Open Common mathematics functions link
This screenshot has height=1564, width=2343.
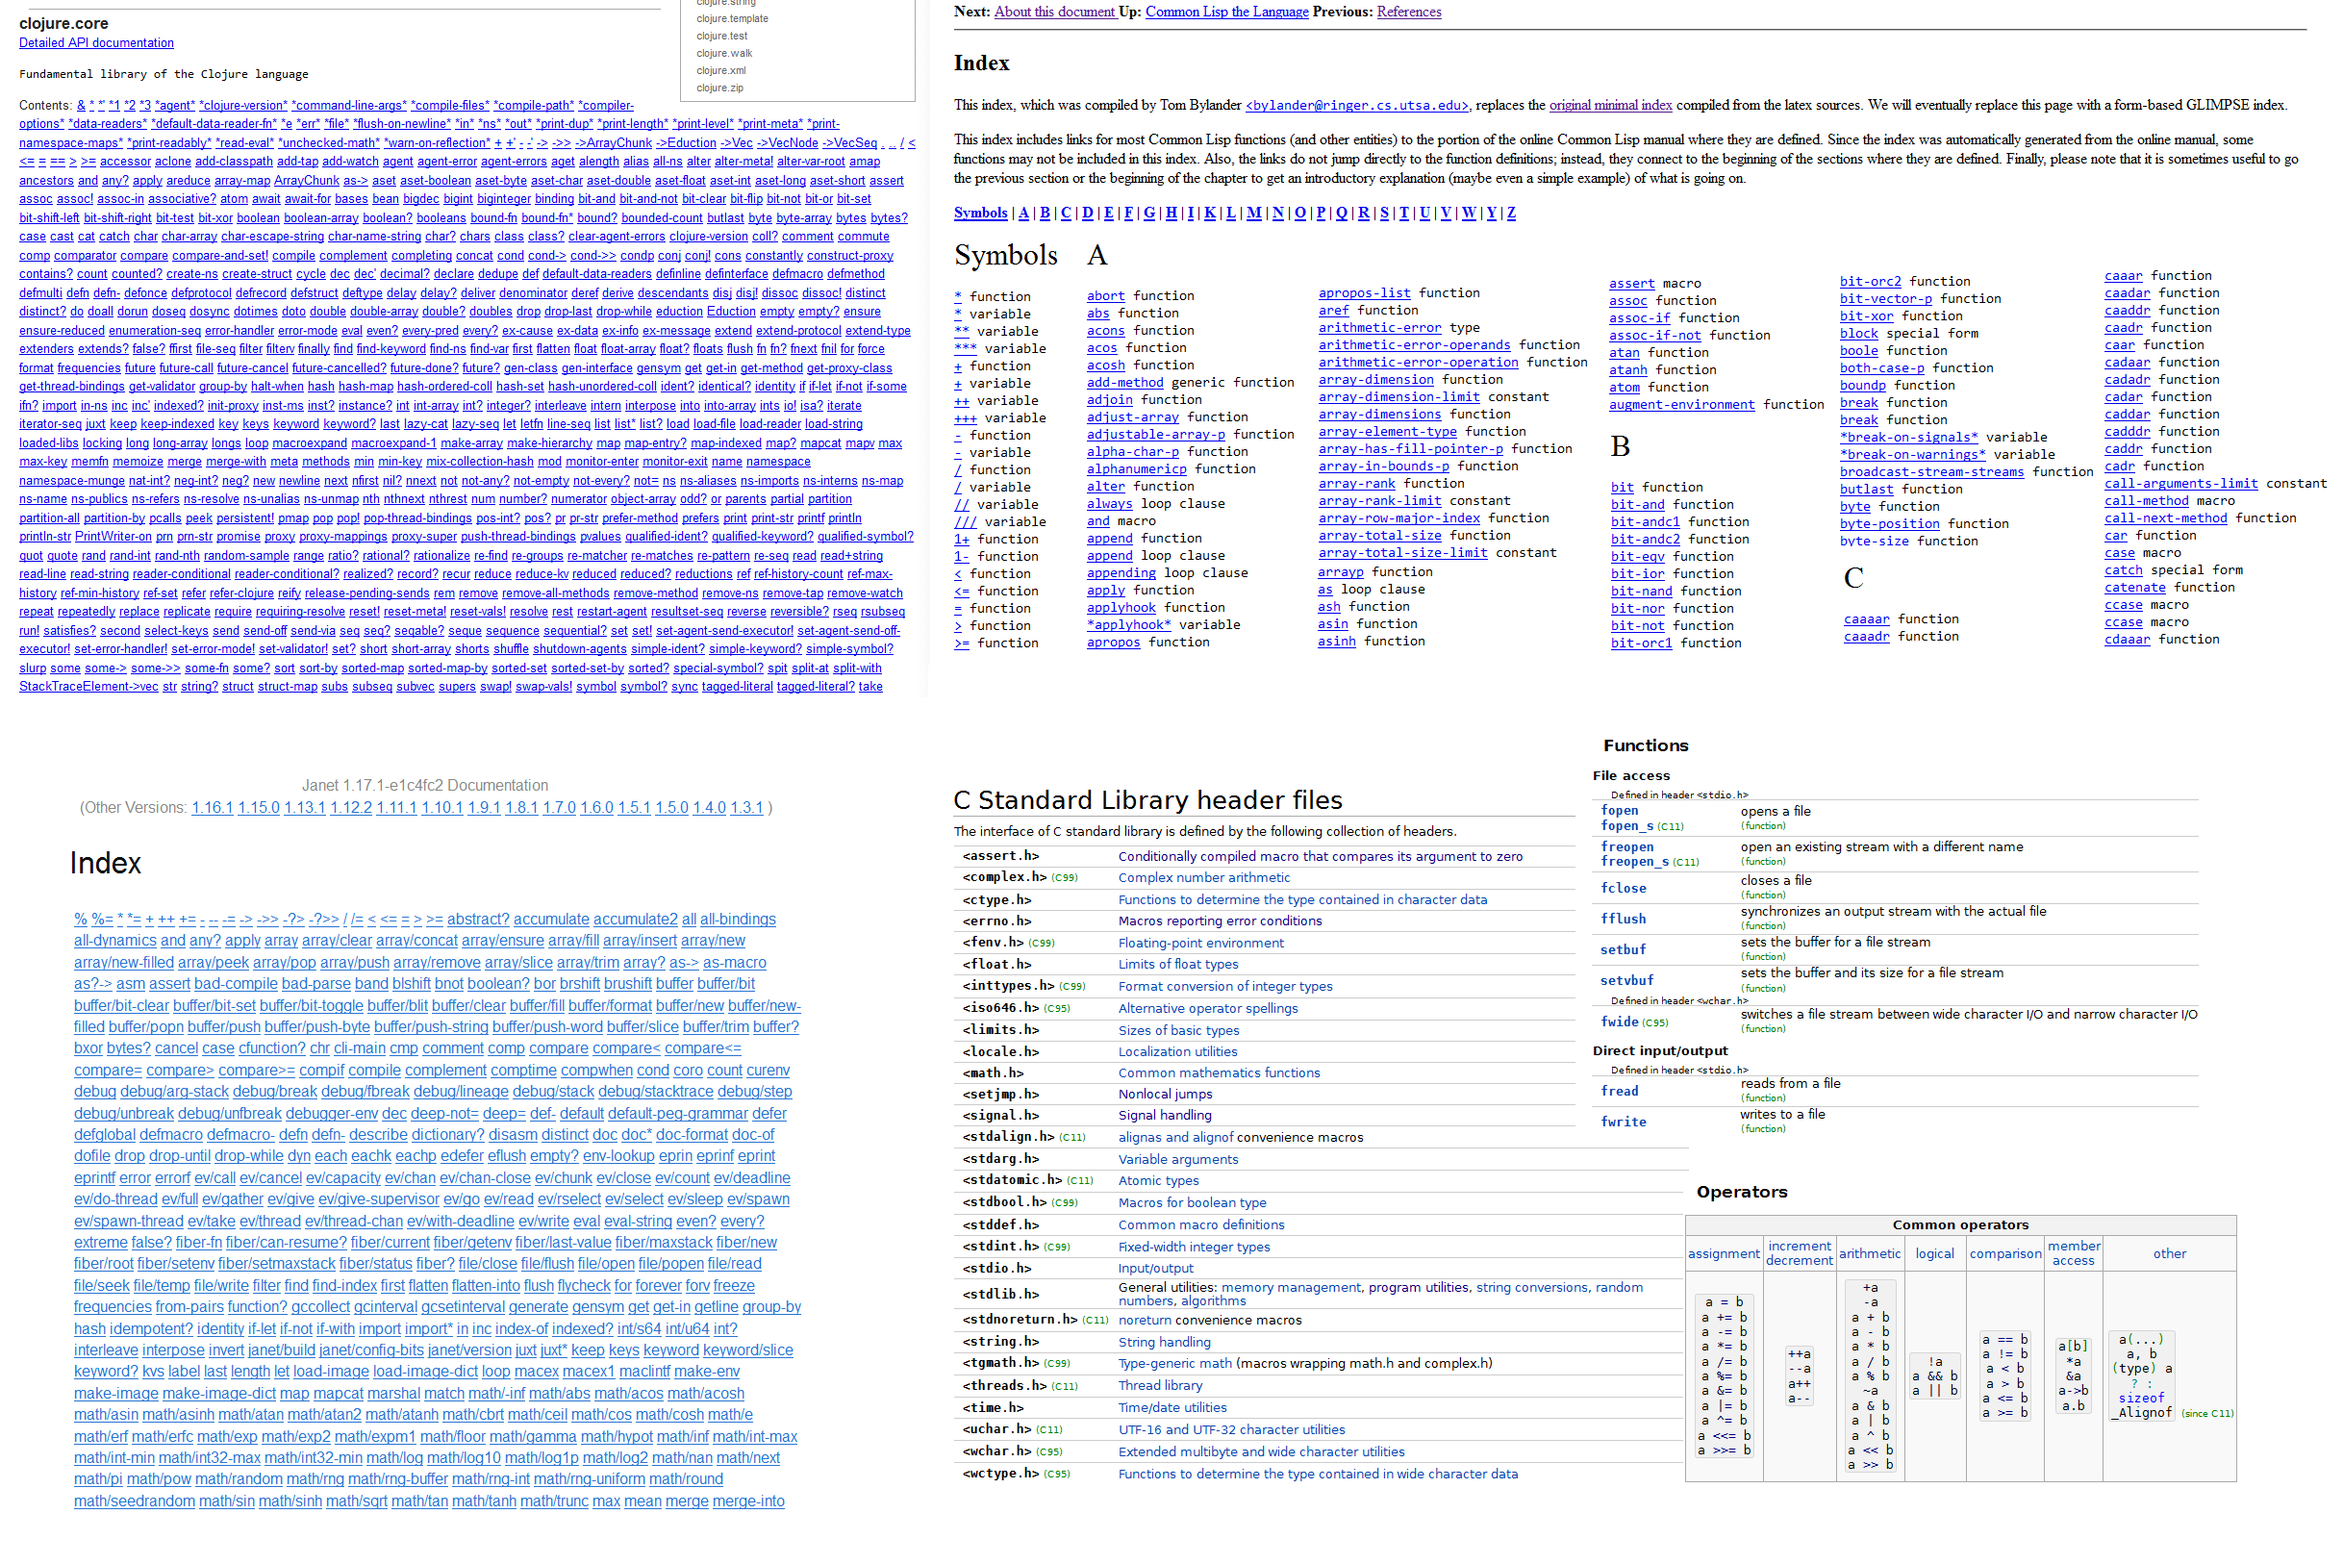[x=1218, y=1072]
